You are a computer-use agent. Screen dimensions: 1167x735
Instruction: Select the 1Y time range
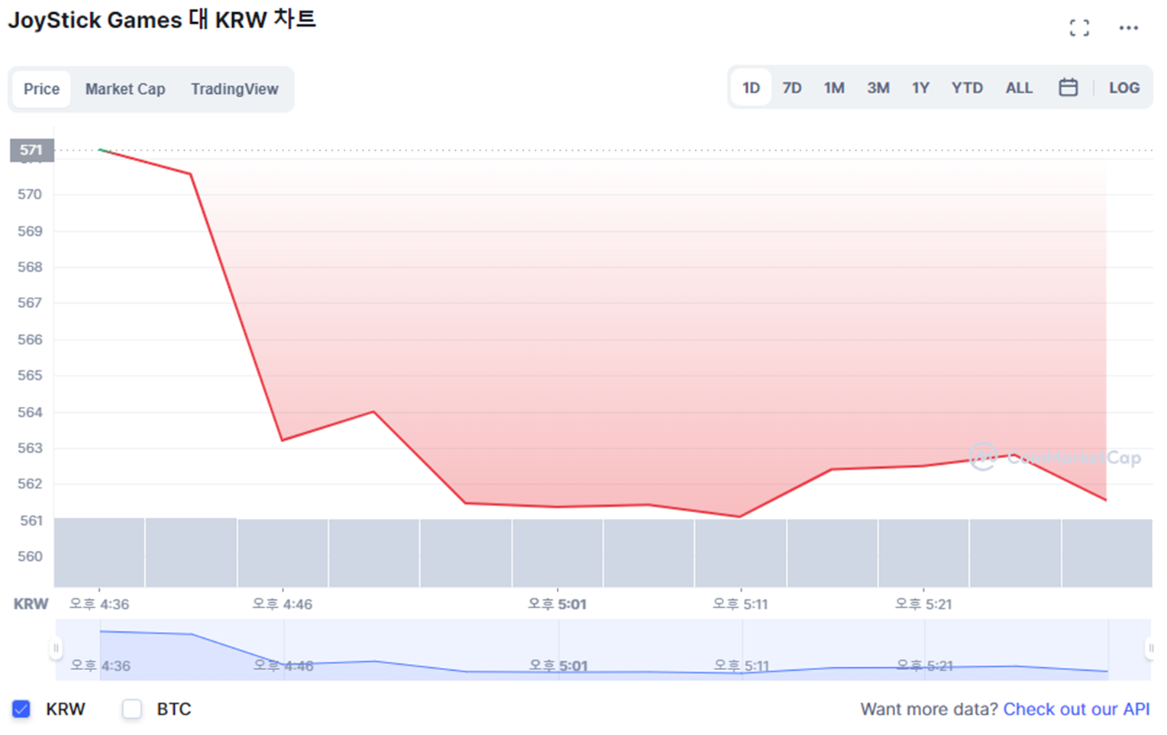(920, 88)
